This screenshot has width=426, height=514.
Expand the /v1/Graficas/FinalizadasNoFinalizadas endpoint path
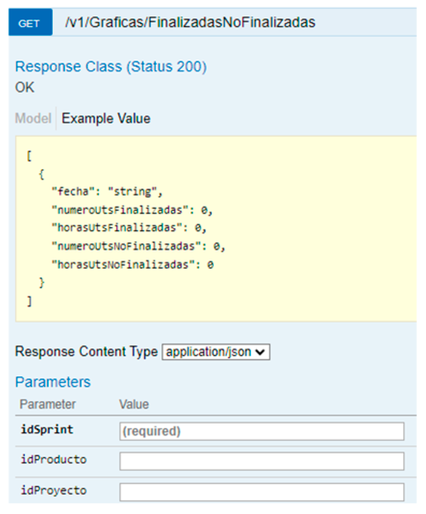pos(190,22)
